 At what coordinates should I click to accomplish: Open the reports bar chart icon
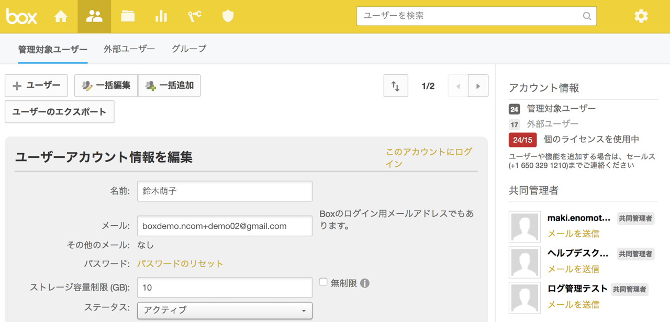[x=161, y=17]
